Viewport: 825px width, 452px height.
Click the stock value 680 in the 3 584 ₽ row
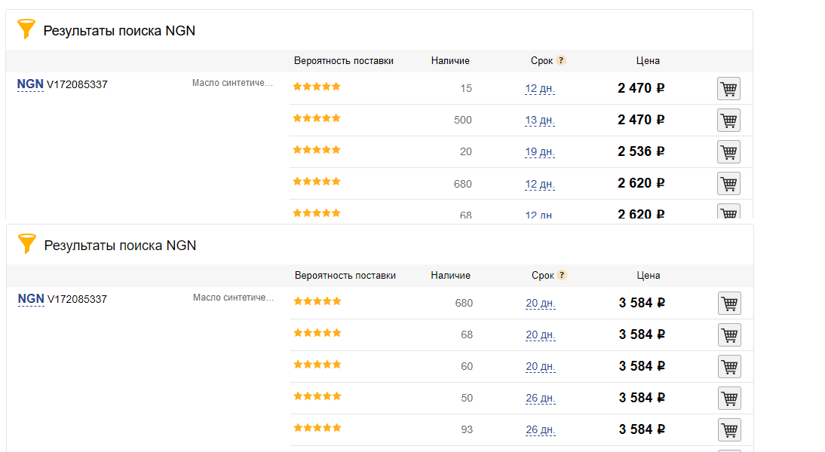[464, 304]
